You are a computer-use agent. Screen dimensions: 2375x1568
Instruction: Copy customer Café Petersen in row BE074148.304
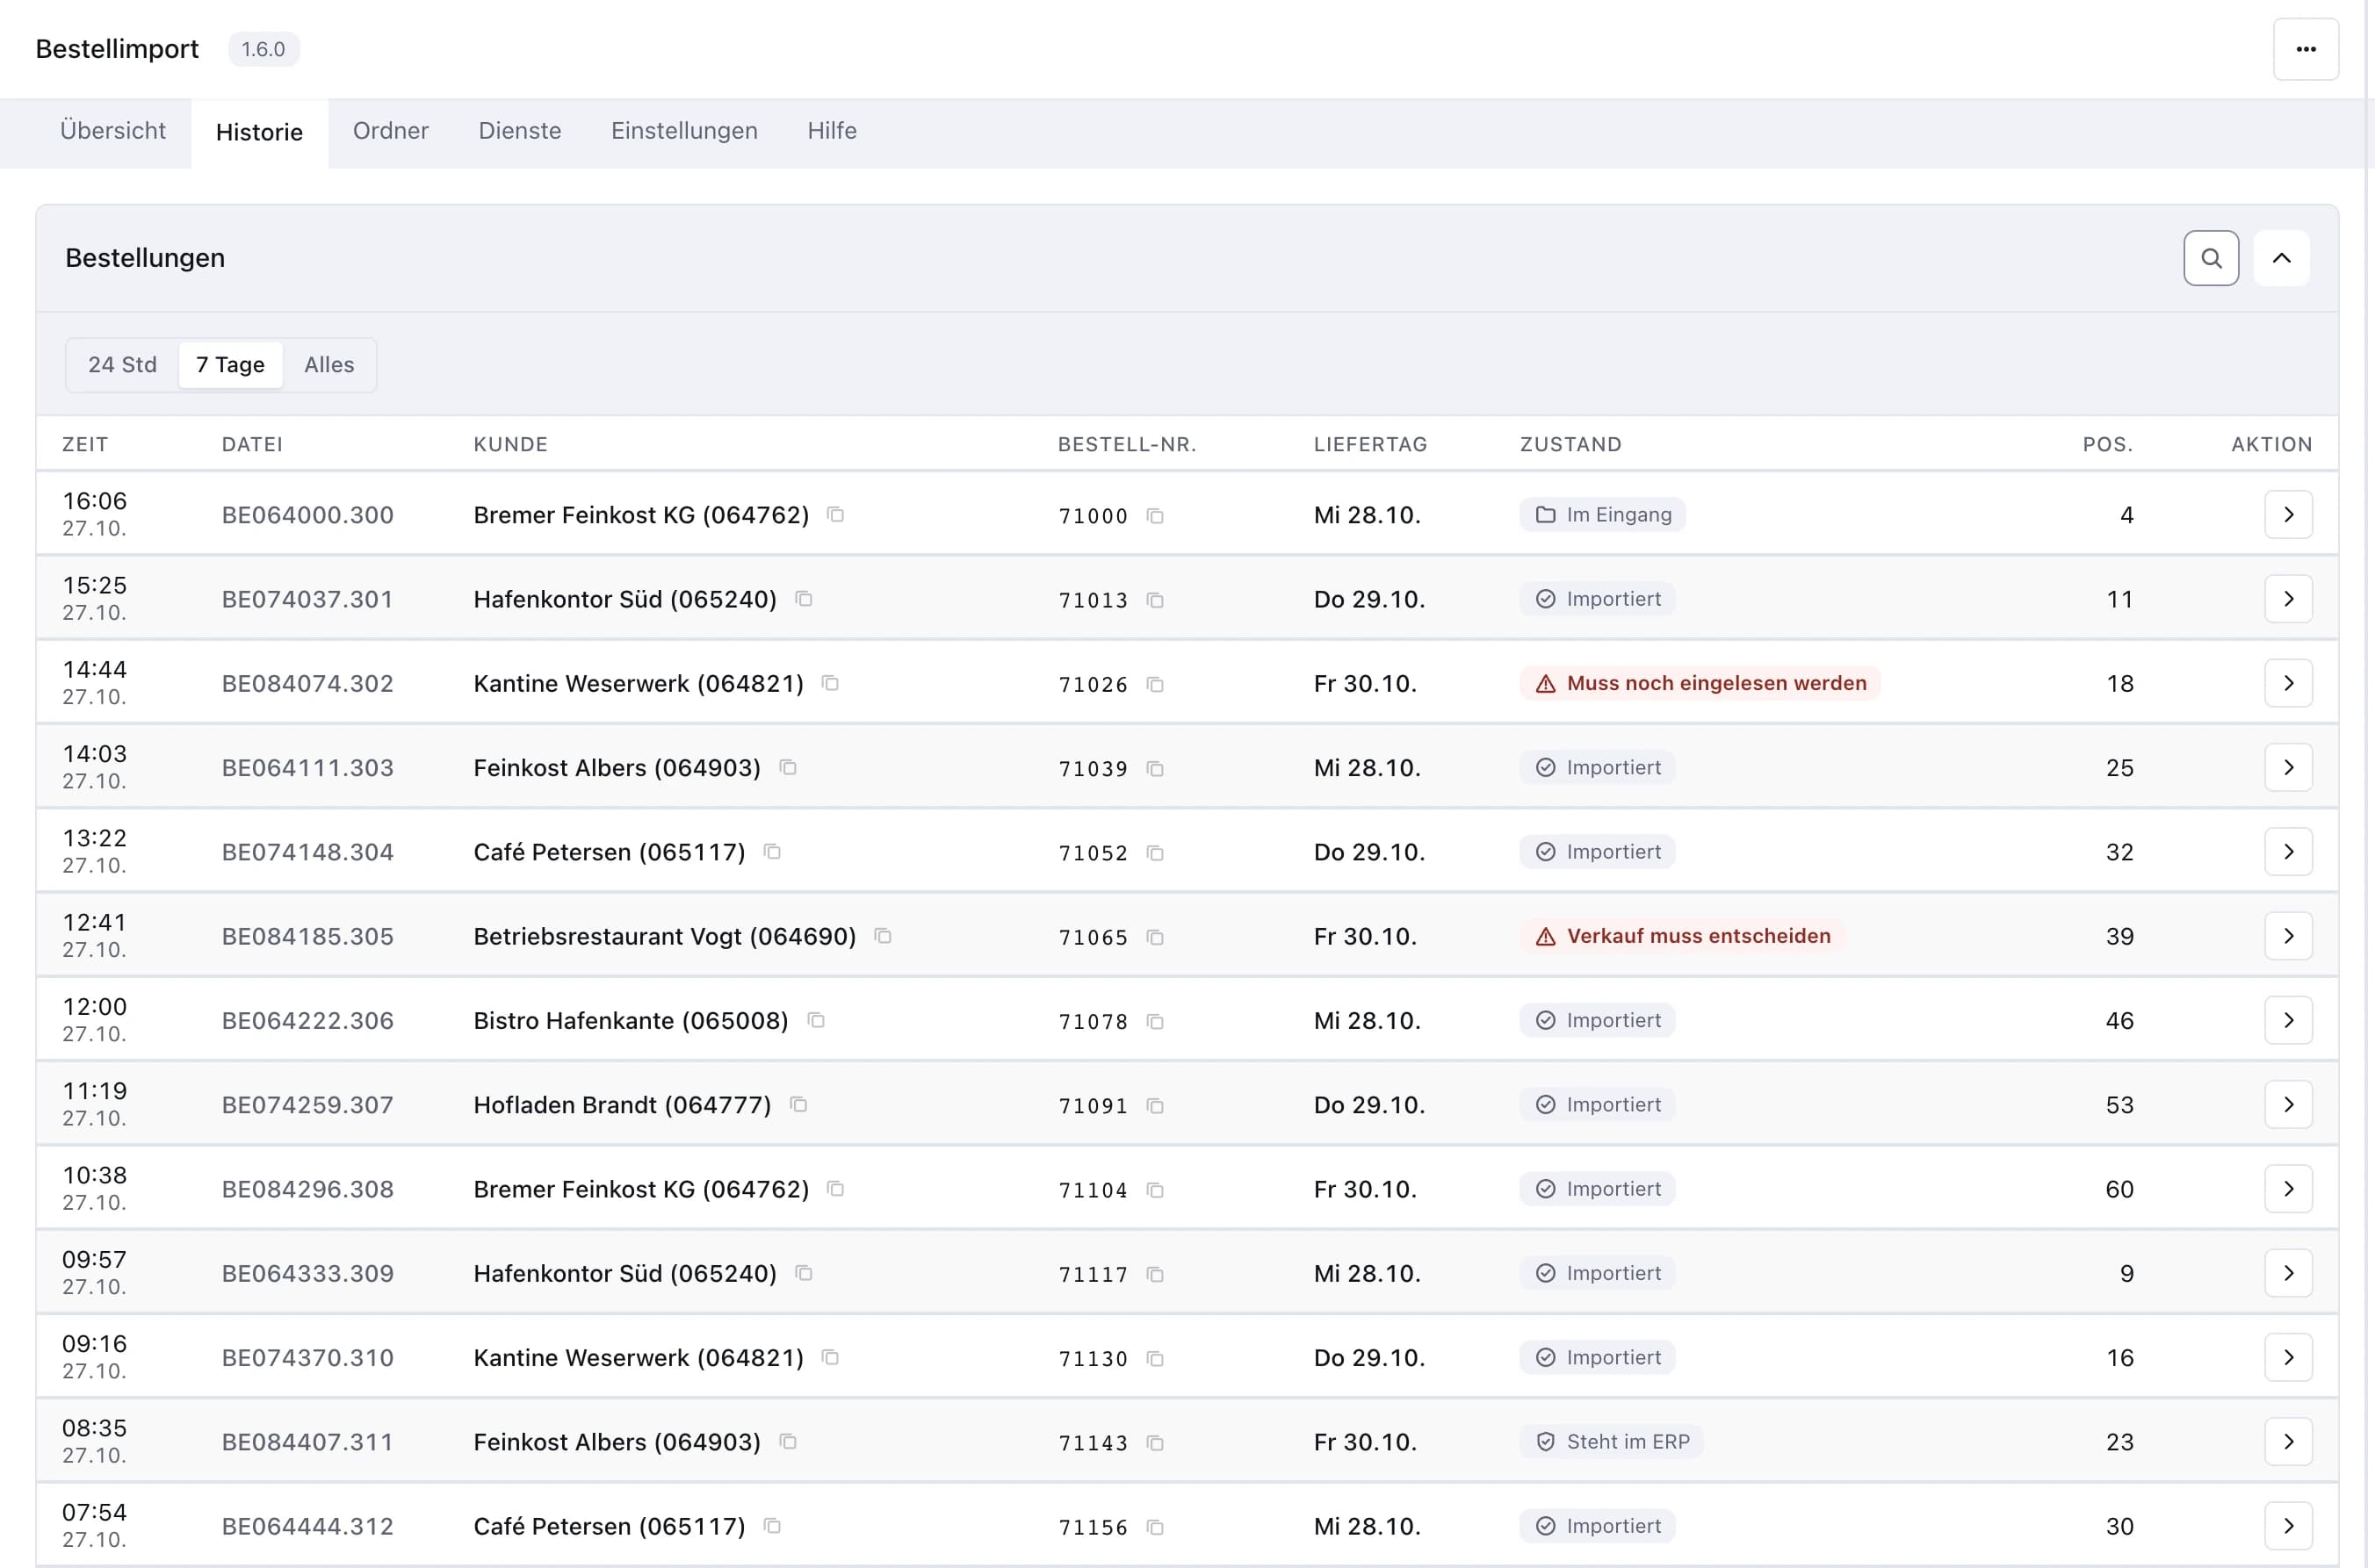tap(772, 852)
